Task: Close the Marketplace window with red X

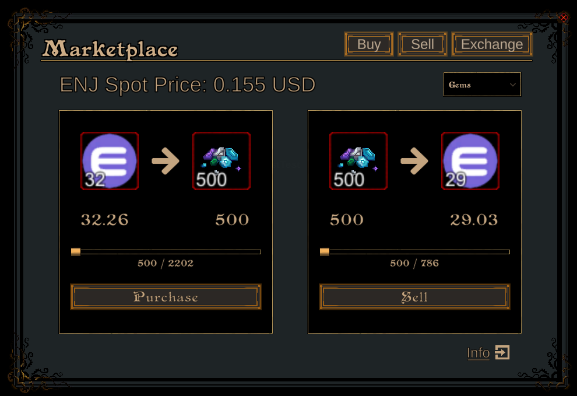Action: coord(564,17)
